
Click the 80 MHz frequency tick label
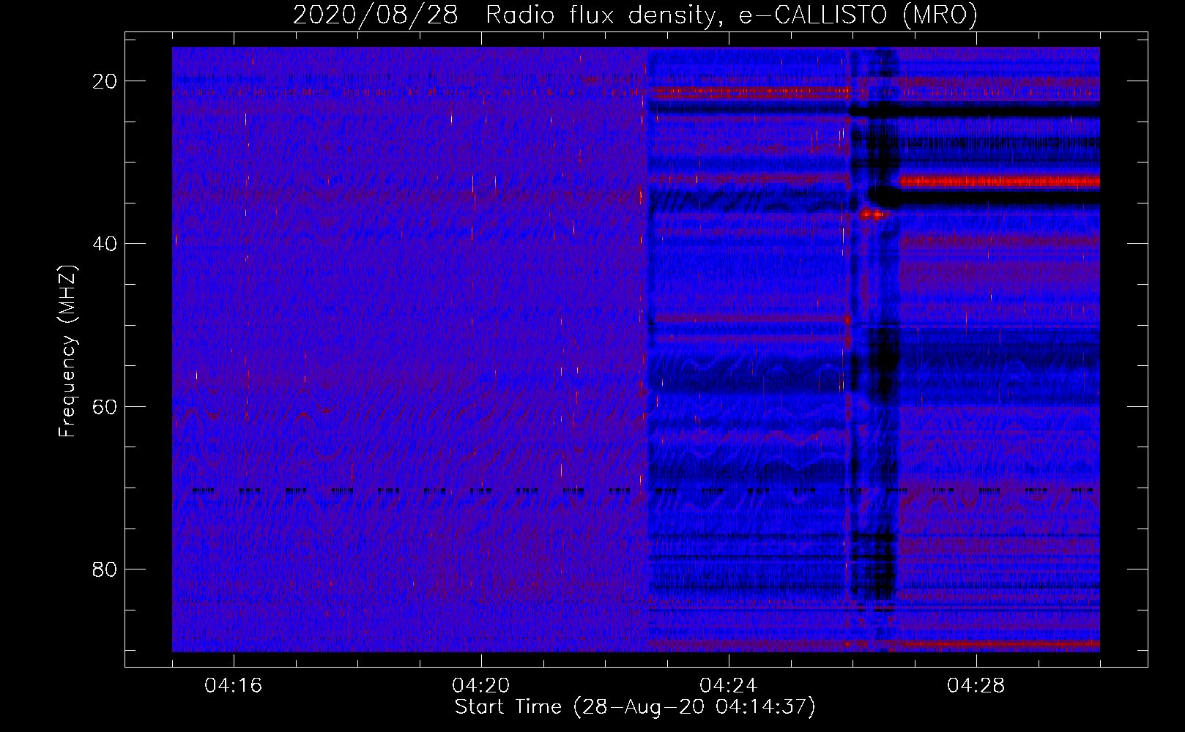(x=105, y=569)
